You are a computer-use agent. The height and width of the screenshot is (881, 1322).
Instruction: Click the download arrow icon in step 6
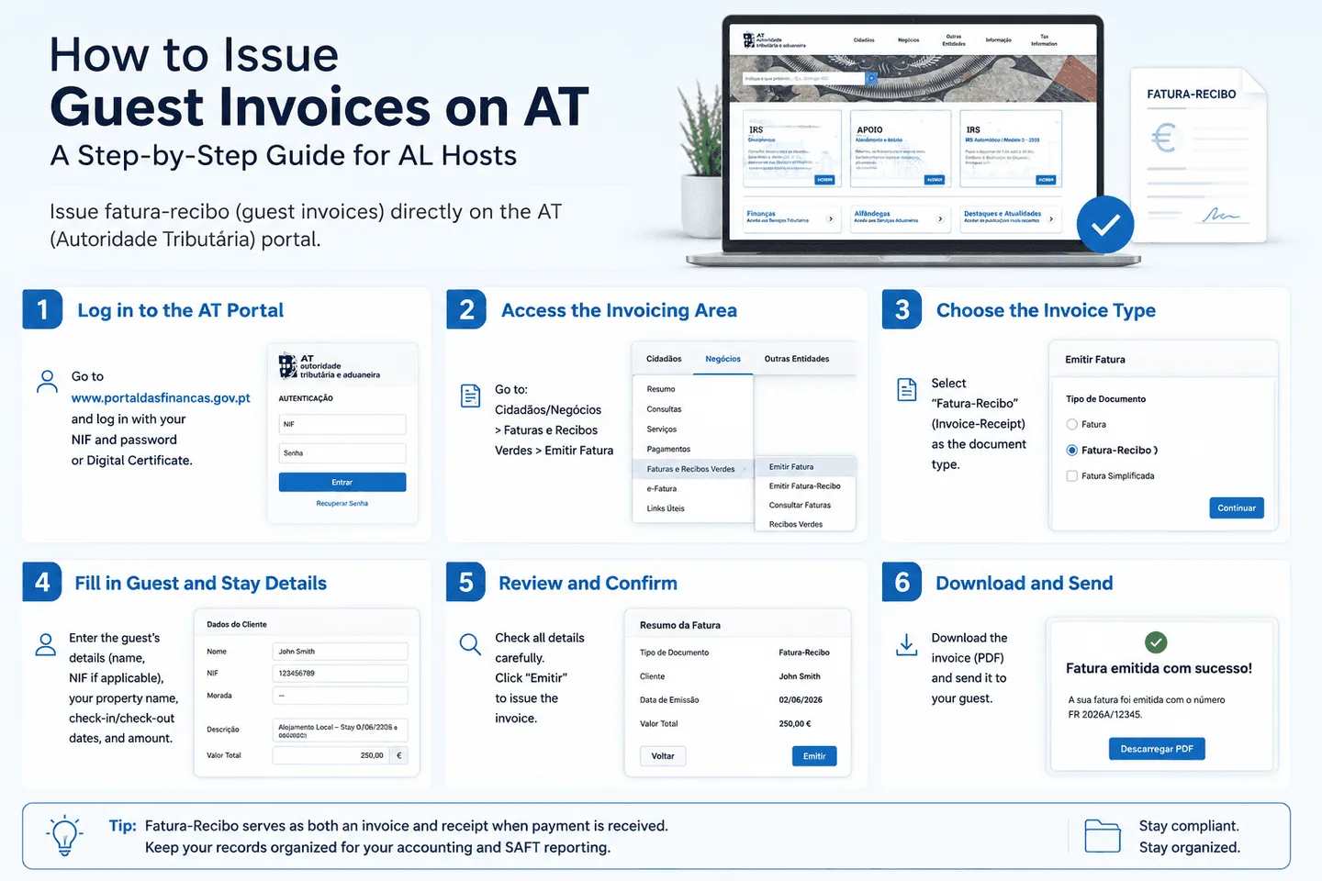(906, 644)
